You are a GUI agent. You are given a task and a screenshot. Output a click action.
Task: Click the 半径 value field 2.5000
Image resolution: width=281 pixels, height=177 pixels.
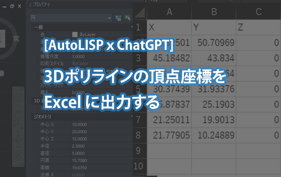(79, 145)
